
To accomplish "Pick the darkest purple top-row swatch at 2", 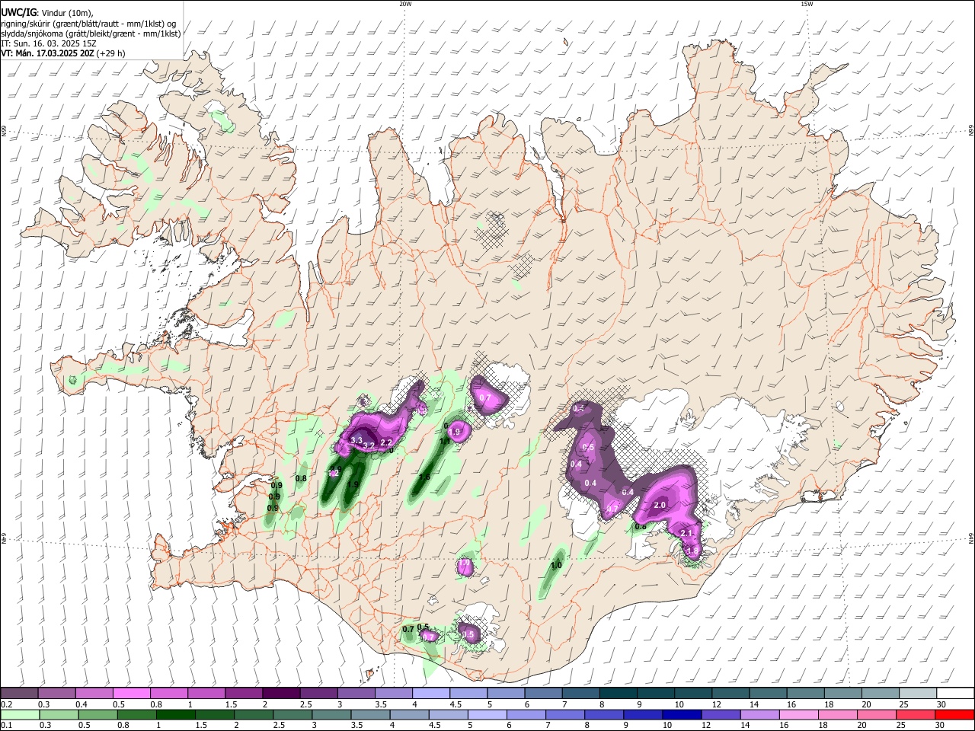I will pyautogui.click(x=280, y=693).
